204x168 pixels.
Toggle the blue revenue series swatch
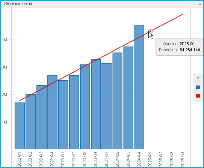click(x=198, y=87)
